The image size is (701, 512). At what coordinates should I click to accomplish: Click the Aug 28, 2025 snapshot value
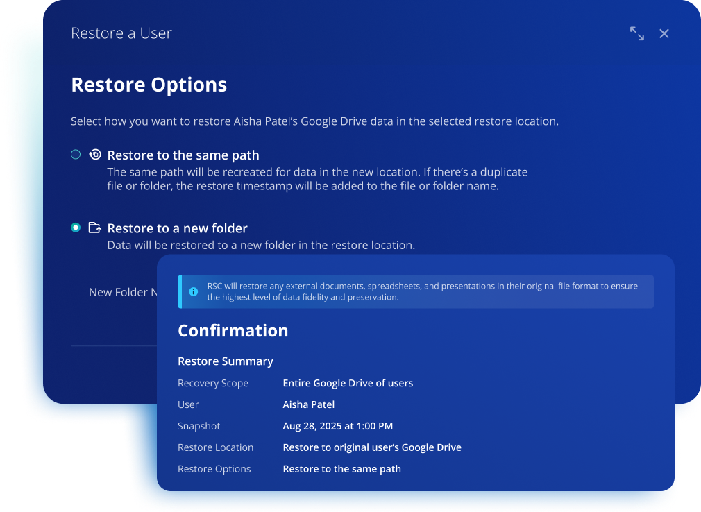[337, 426]
